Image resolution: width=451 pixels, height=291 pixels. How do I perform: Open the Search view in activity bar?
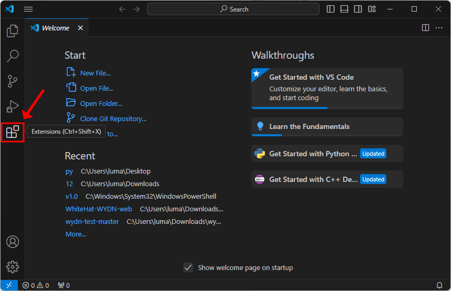(13, 56)
